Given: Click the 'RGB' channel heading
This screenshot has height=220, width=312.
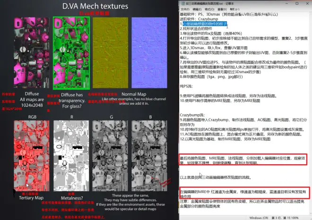Looking at the screenshot, I should (32, 117).
